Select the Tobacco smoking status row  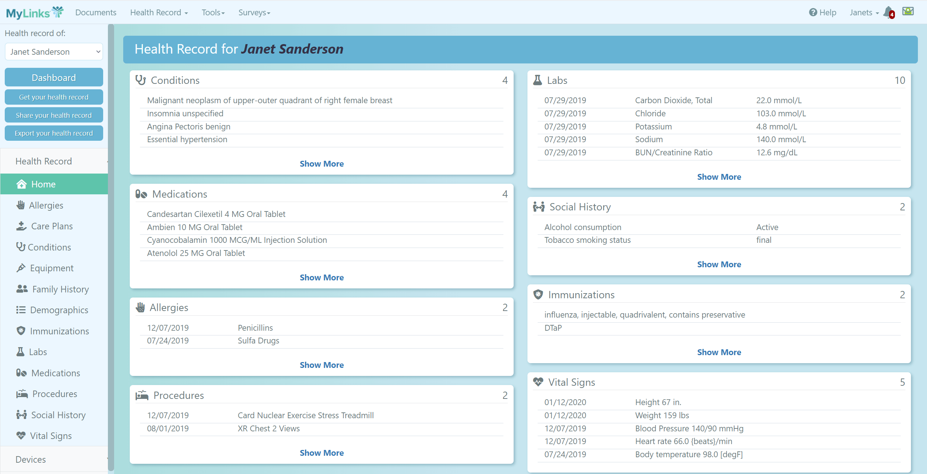click(719, 240)
